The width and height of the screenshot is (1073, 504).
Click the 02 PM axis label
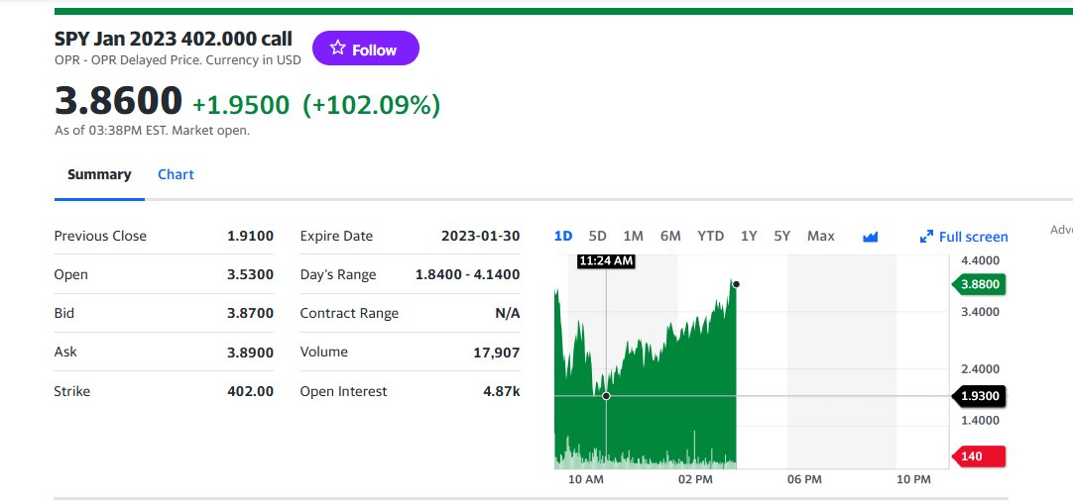pos(695,479)
